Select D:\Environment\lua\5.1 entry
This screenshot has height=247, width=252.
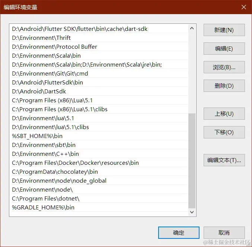point(99,118)
